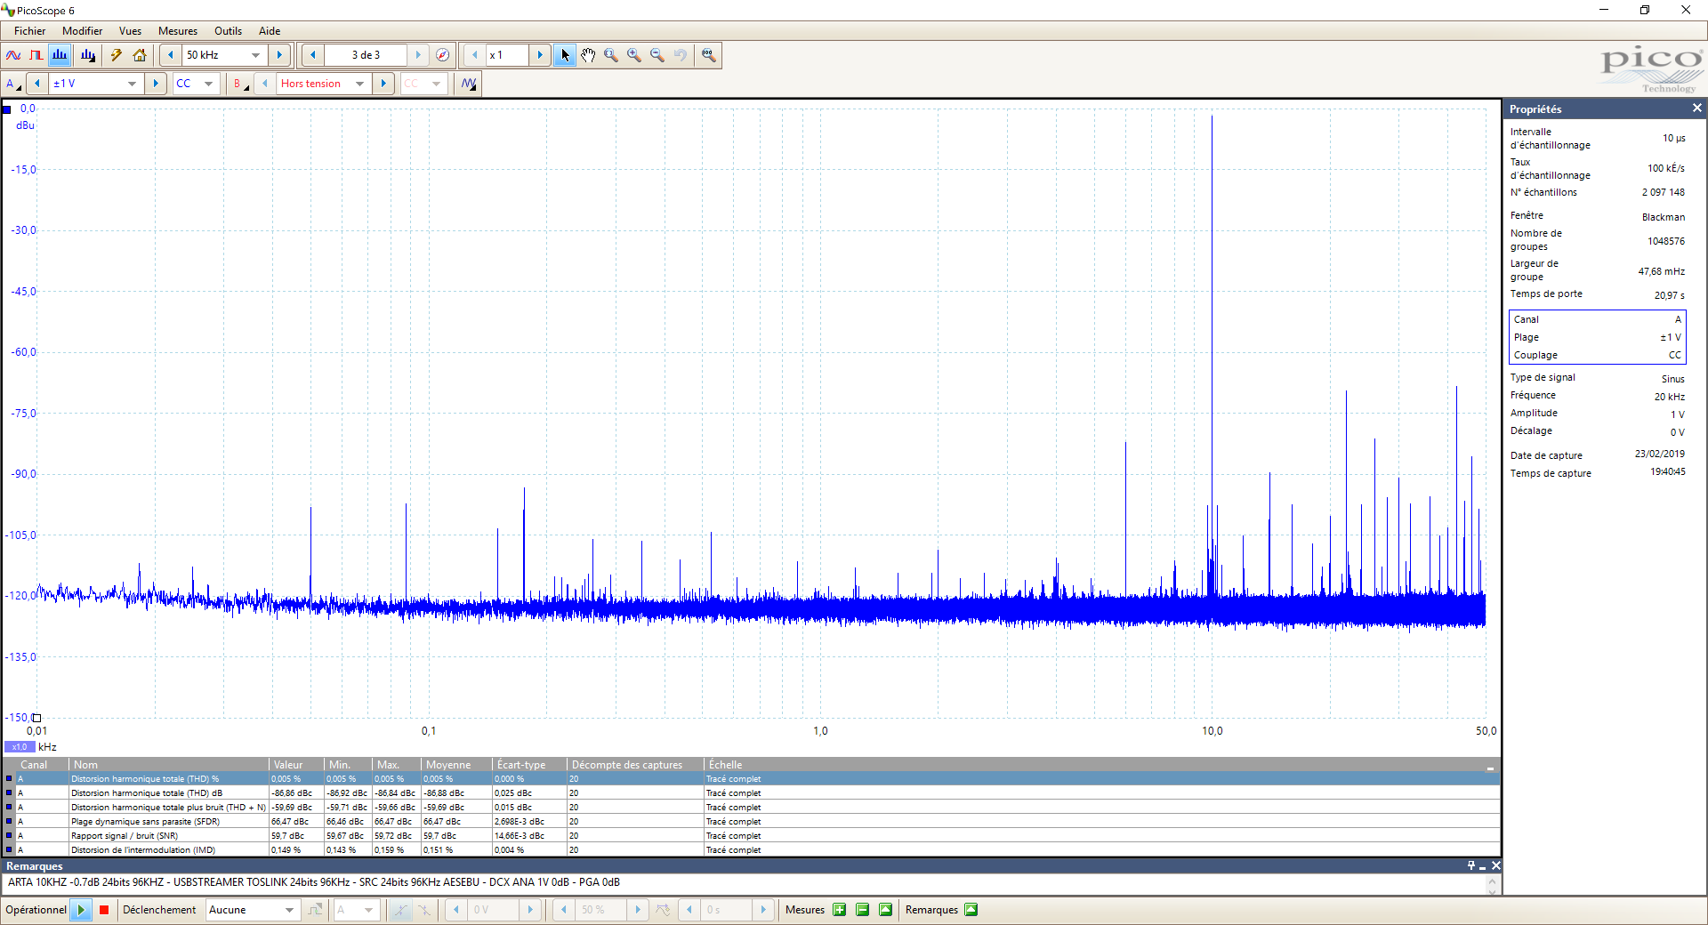Decrease channel A voltage range
1708x925 pixels.
tap(37, 84)
